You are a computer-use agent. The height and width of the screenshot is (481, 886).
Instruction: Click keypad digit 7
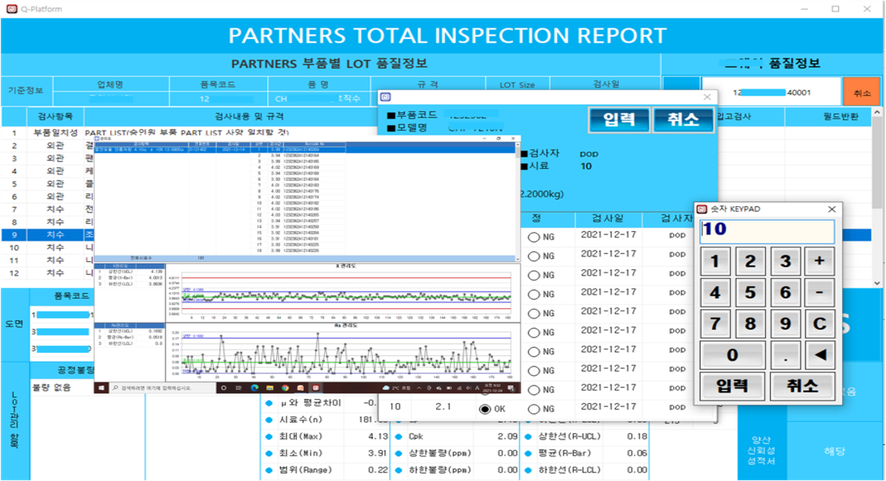pos(715,324)
